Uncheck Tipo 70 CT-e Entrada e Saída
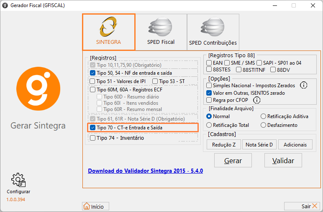This screenshot has height=212, width=323. coord(93,128)
